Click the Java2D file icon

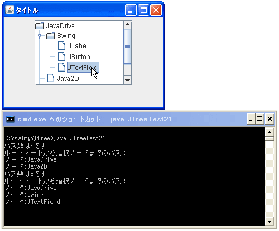pos(50,78)
